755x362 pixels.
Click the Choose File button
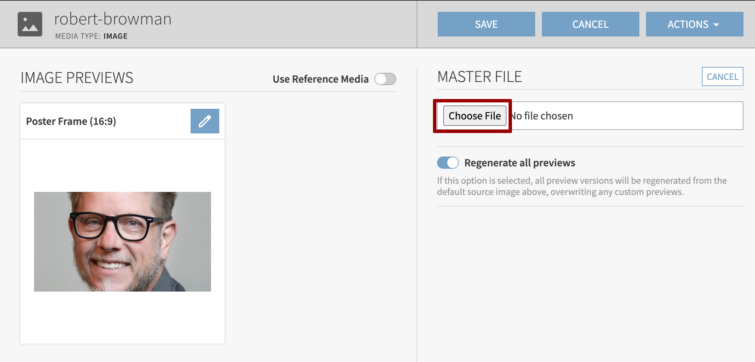point(475,116)
